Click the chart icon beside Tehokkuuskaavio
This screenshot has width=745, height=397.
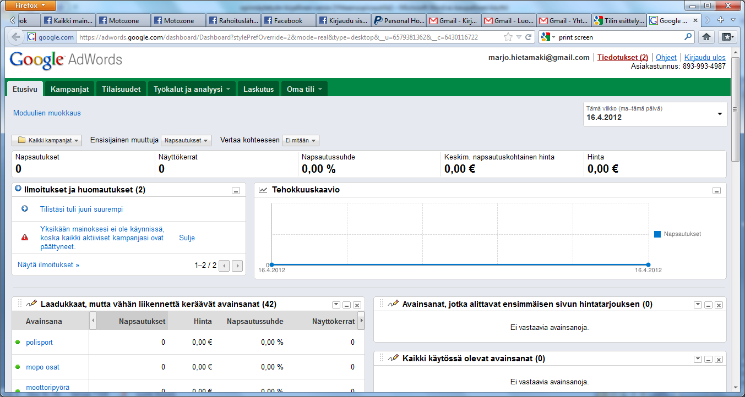tap(263, 190)
